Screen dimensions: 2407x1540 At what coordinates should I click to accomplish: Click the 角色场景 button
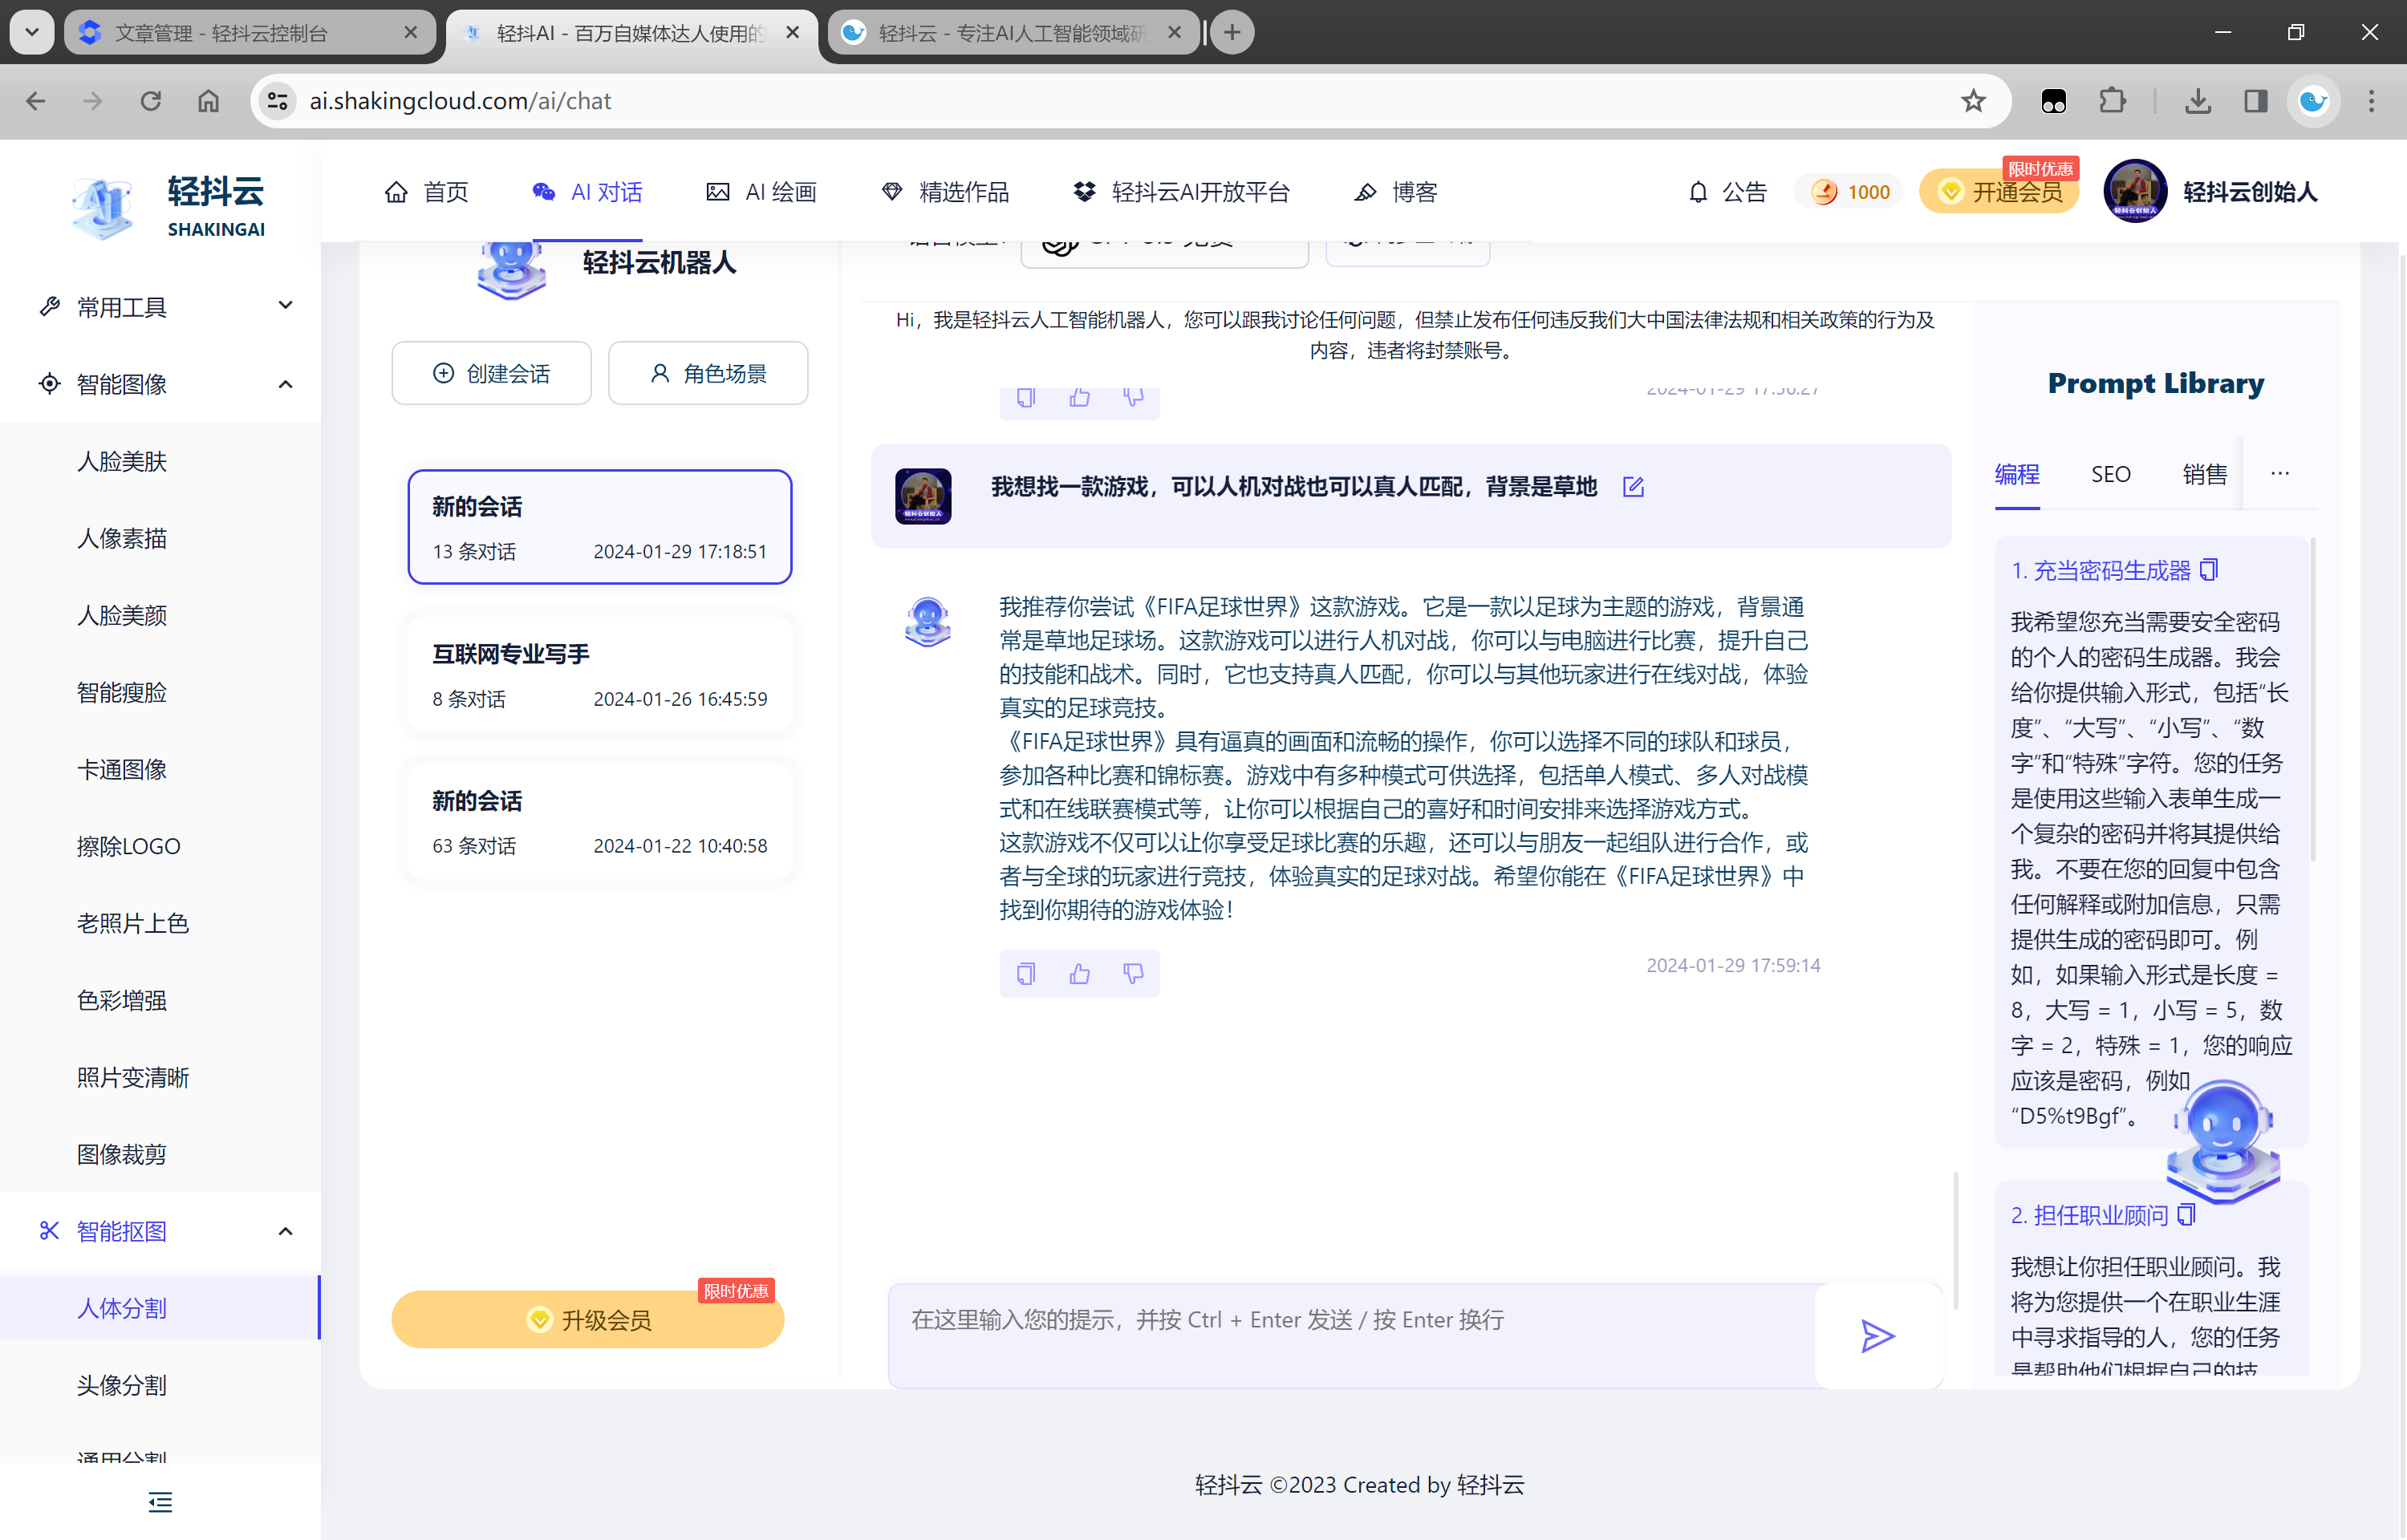(708, 373)
